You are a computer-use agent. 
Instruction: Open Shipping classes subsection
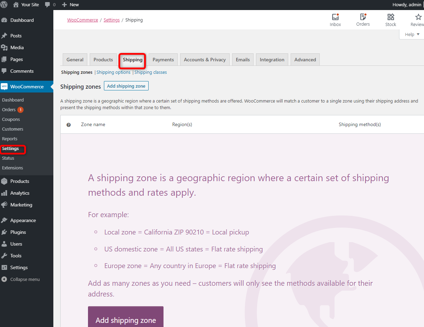click(151, 72)
